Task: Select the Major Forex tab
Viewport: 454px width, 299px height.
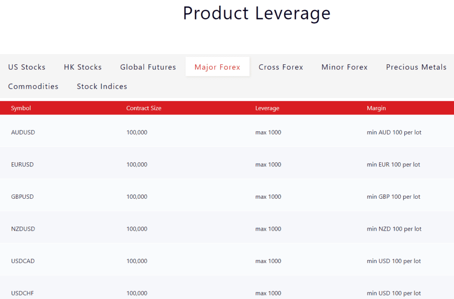Action: tap(217, 67)
